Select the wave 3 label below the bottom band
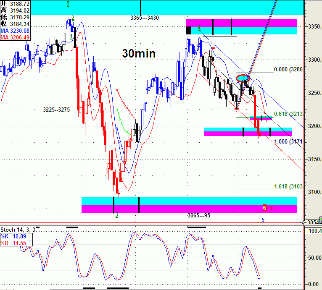The width and height of the screenshot is (322, 290). 116,215
